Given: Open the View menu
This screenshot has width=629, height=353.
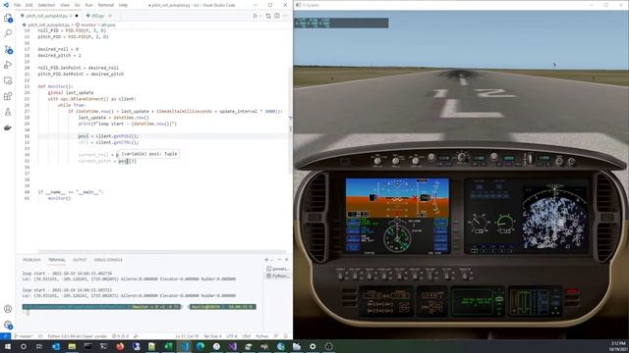Looking at the screenshot, I should point(65,5).
